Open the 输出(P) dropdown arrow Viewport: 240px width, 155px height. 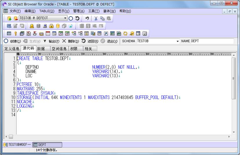[45, 41]
